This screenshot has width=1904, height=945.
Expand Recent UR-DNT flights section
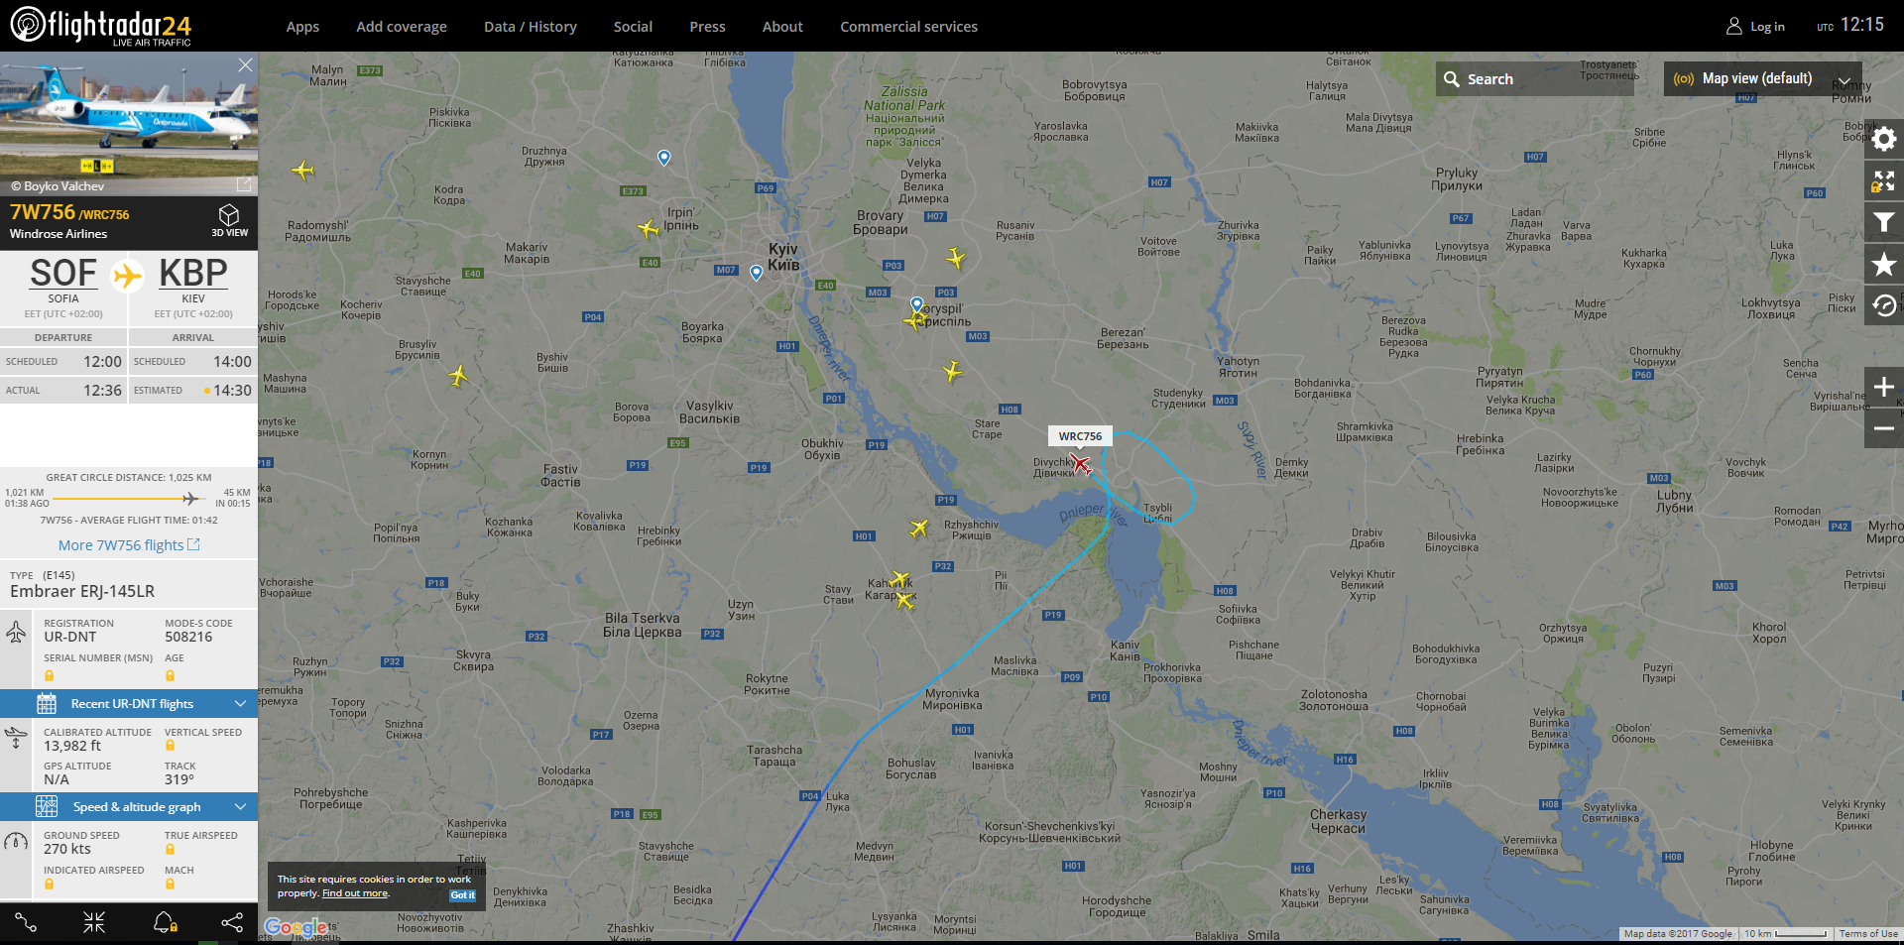(129, 703)
